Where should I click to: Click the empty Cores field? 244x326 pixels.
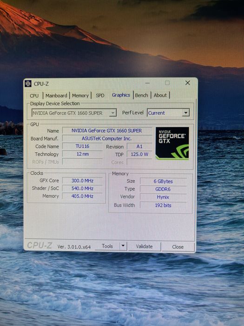click(x=139, y=162)
